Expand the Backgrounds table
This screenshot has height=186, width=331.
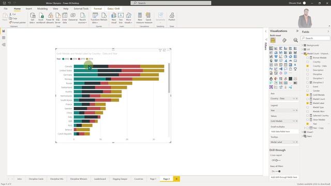[302, 45]
